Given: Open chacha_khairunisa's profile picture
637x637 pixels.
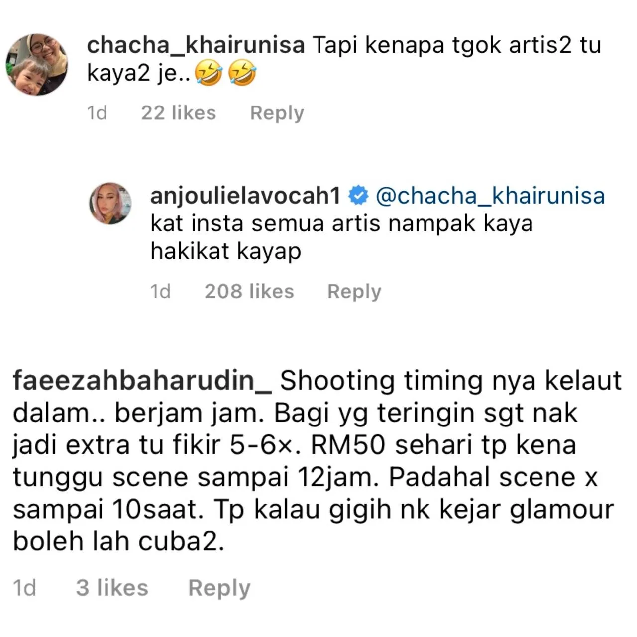Looking at the screenshot, I should coord(37,65).
